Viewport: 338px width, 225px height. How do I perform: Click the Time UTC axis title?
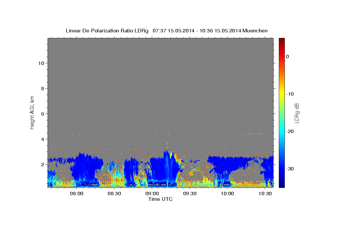pos(160,199)
